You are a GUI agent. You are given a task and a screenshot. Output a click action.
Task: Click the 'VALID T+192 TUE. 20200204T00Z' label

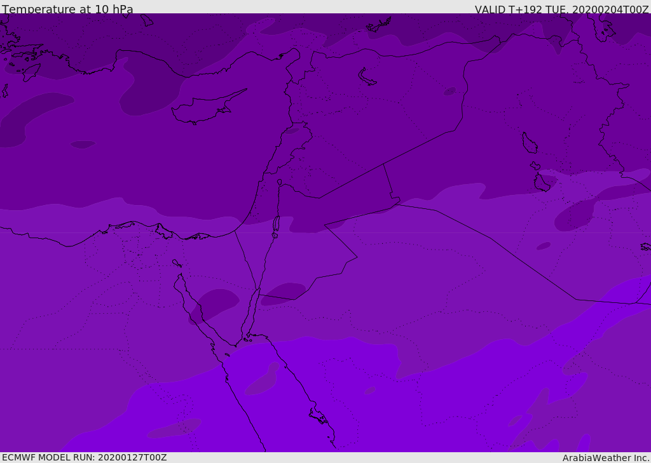tap(562, 10)
